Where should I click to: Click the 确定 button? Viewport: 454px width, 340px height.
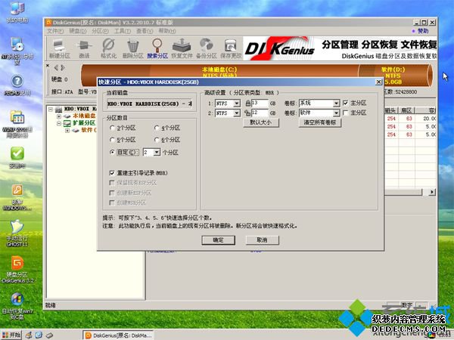tap(218, 240)
